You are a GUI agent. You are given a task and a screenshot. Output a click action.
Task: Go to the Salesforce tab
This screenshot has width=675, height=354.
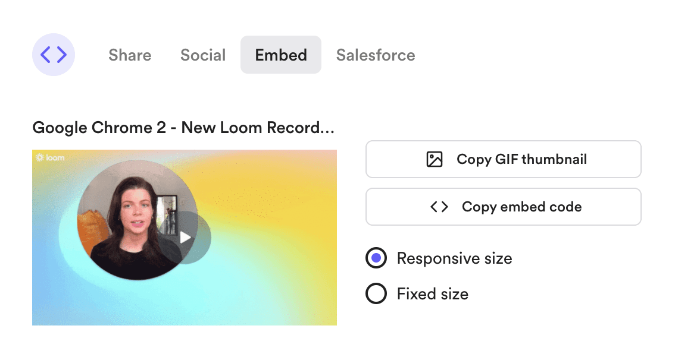click(376, 55)
